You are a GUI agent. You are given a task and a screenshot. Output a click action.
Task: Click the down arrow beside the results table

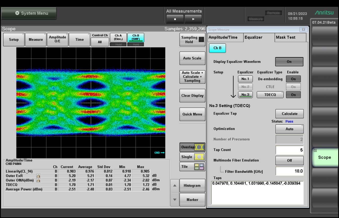(x=175, y=200)
